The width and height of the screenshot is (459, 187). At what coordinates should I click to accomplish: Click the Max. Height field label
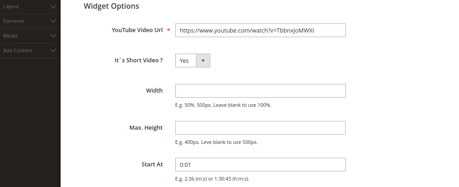pos(146,128)
